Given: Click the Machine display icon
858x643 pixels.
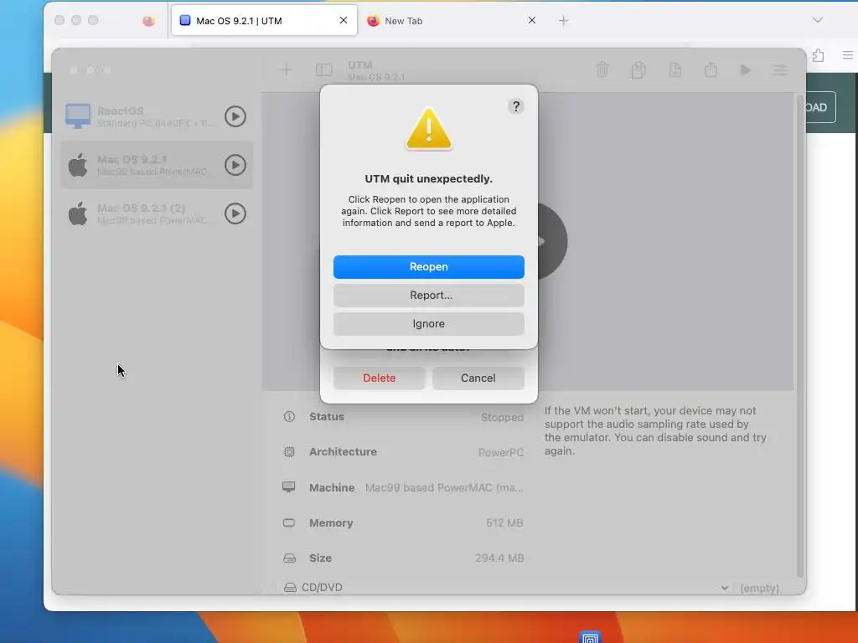Looking at the screenshot, I should (289, 487).
